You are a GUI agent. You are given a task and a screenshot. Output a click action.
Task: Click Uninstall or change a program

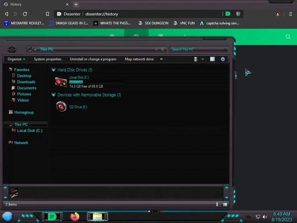tap(93, 59)
